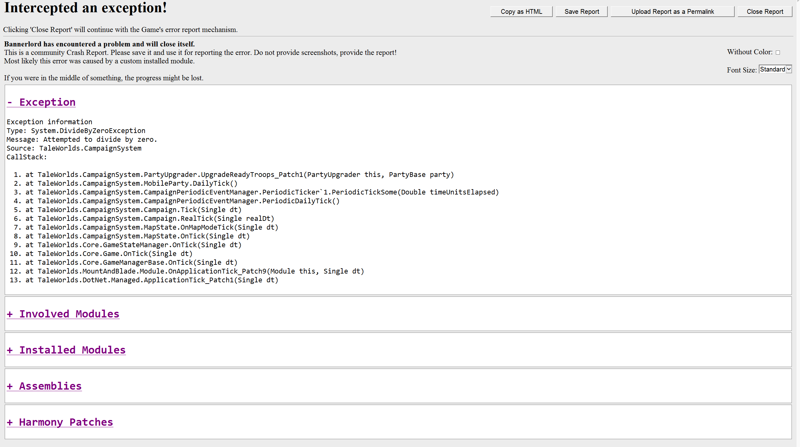
Task: Click 'Message: Attempted to divide by zero.'
Action: [x=82, y=140]
